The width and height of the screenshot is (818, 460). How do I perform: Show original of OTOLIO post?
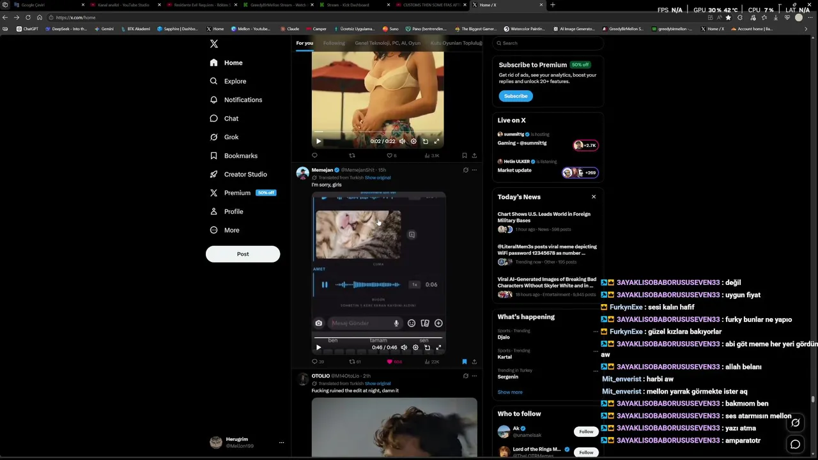coord(377,383)
